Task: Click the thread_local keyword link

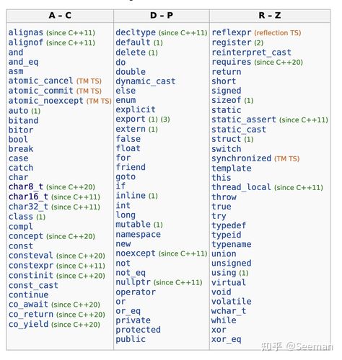Action: pos(241,187)
